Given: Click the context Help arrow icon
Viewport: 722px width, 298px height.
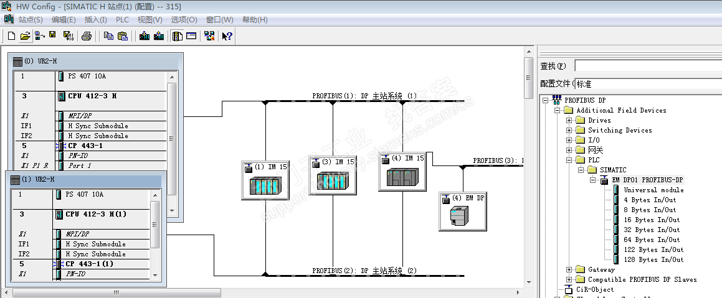Looking at the screenshot, I should coord(227,36).
